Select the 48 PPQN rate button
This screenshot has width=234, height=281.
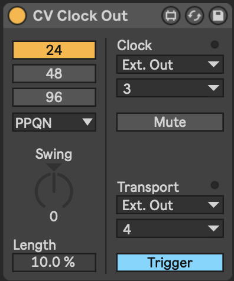point(54,74)
